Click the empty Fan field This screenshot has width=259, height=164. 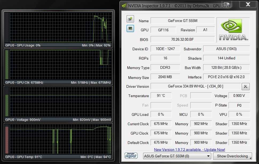(161, 105)
